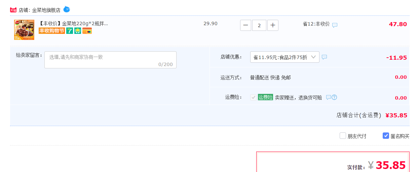
Task: Open Wangwang chat with the seller
Action: (67, 9)
